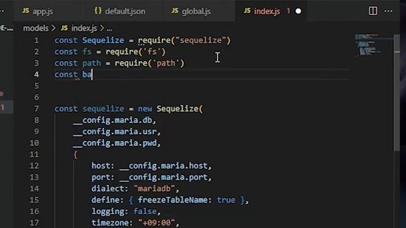Screen dimensions: 406x228
Task: Click the index.js breadcrumb item
Action: coord(84,28)
